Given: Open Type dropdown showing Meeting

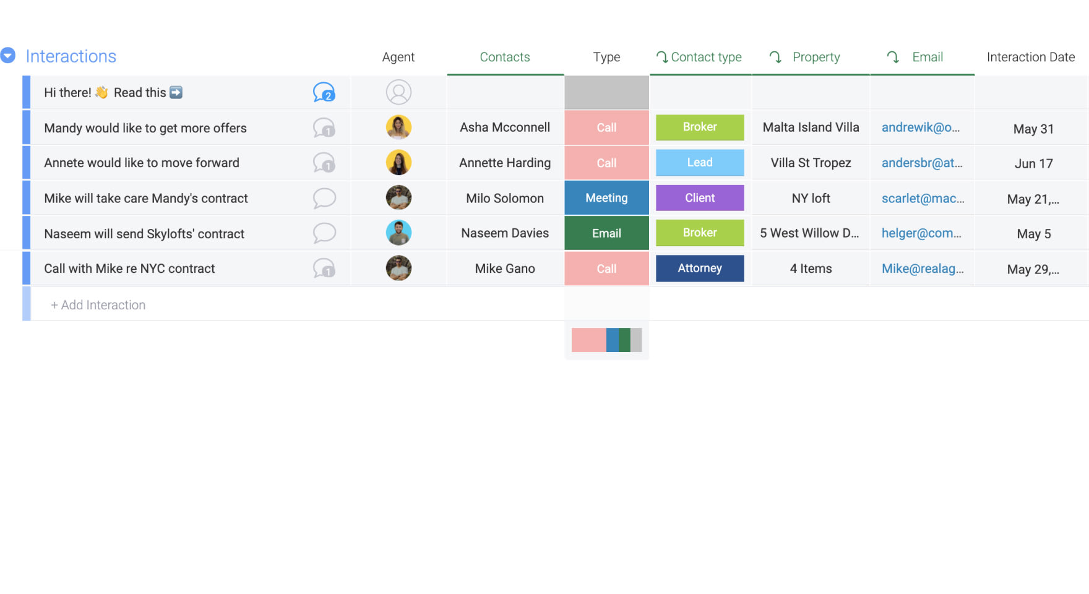Looking at the screenshot, I should [606, 198].
